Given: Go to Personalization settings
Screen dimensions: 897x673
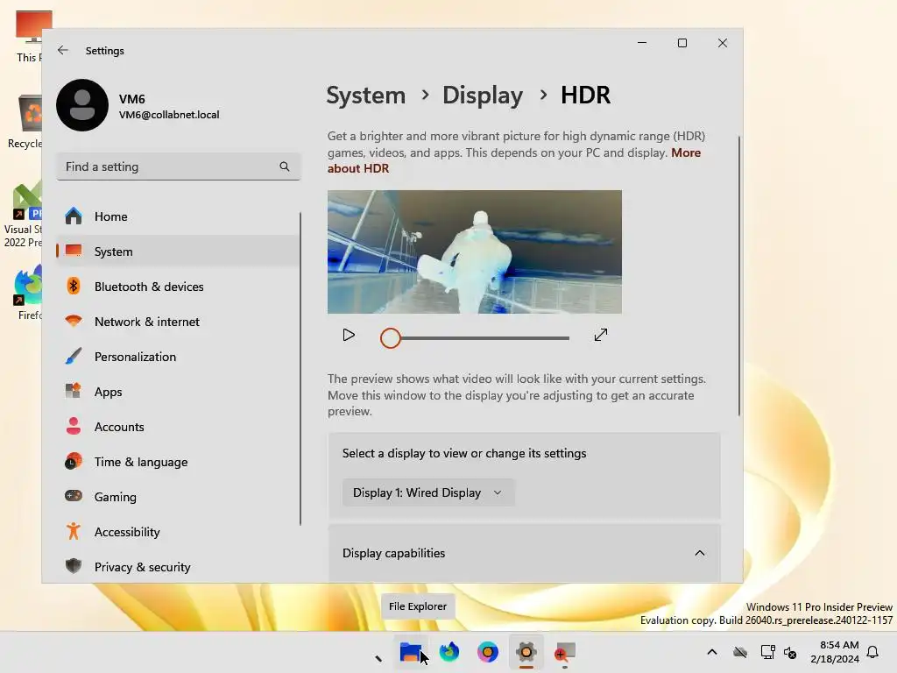Looking at the screenshot, I should [x=179, y=357].
